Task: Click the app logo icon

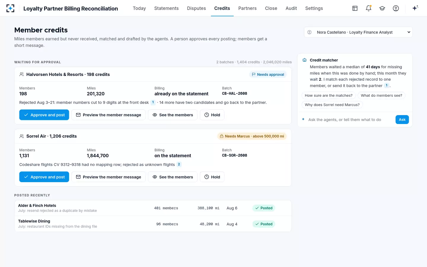Action: (x=10, y=8)
